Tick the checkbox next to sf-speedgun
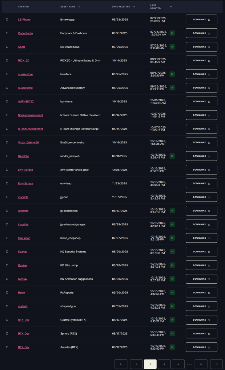This screenshot has height=370, width=225. point(7,306)
